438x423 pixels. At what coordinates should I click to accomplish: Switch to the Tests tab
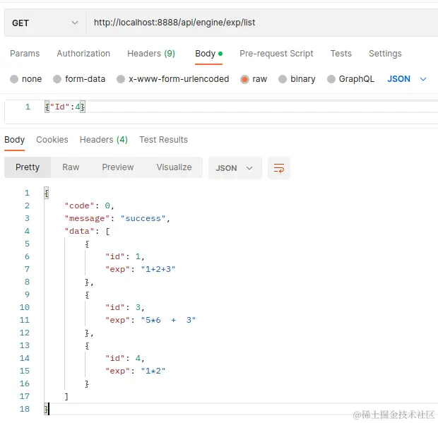[x=341, y=54]
